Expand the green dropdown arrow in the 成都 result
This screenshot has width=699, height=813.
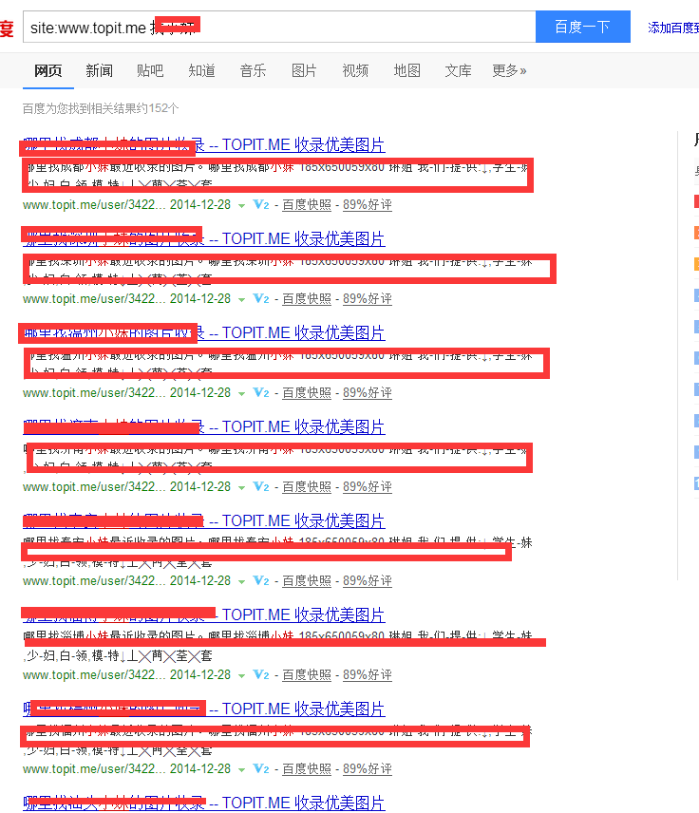coord(241,206)
